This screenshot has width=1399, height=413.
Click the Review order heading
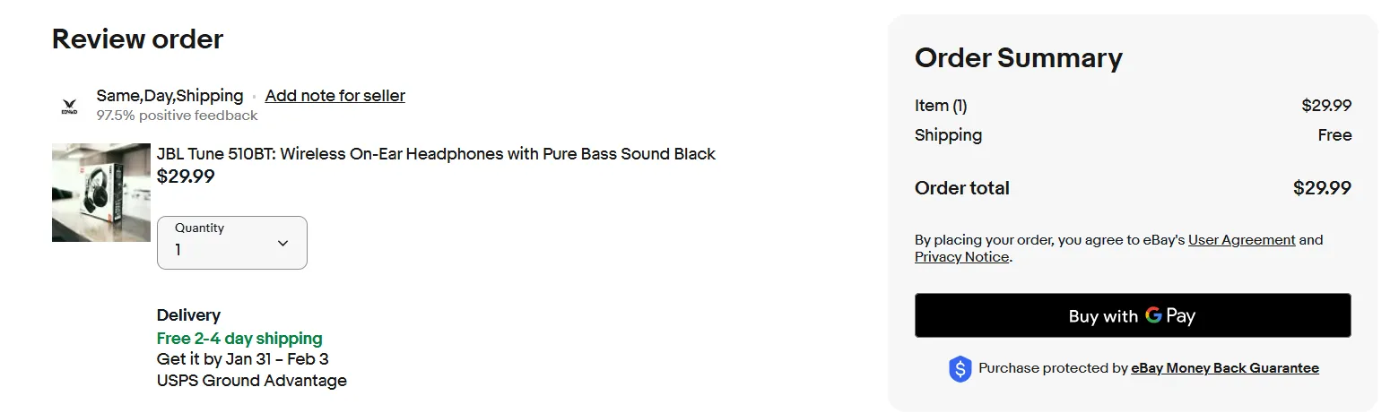point(137,39)
